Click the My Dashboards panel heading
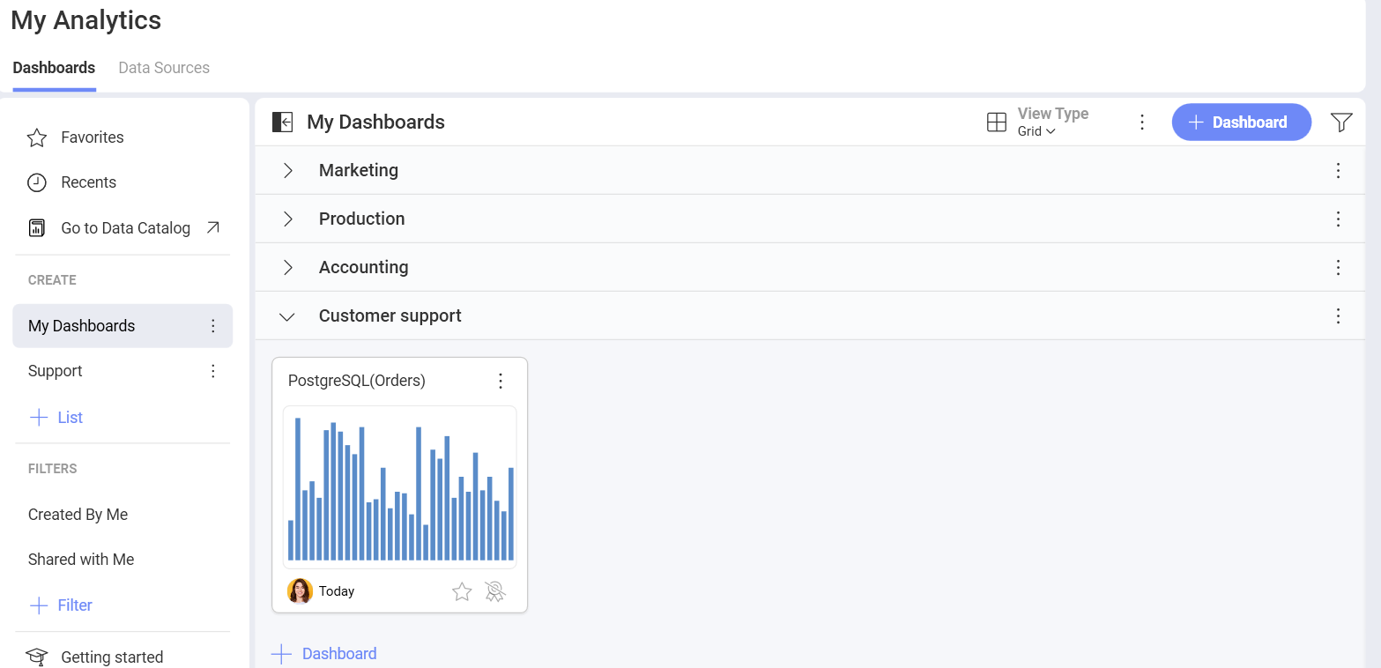 coord(376,122)
